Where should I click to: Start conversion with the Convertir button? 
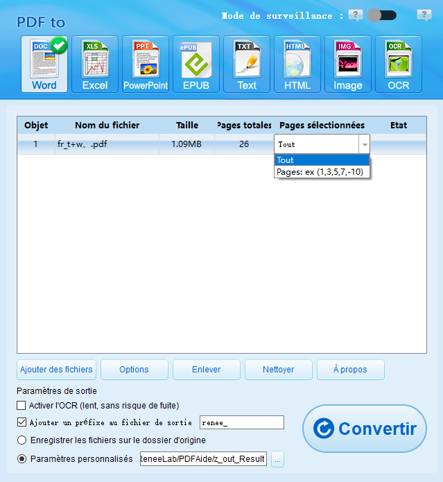(365, 428)
